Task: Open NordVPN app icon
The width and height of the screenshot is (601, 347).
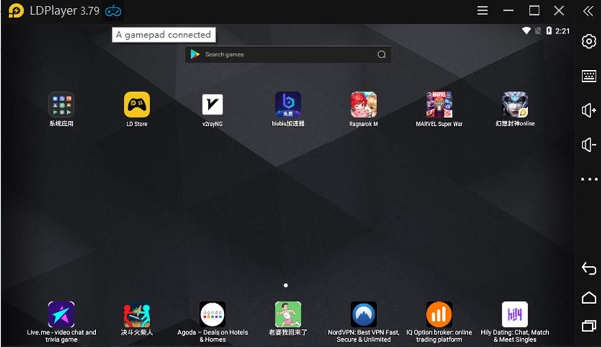Action: [x=363, y=315]
